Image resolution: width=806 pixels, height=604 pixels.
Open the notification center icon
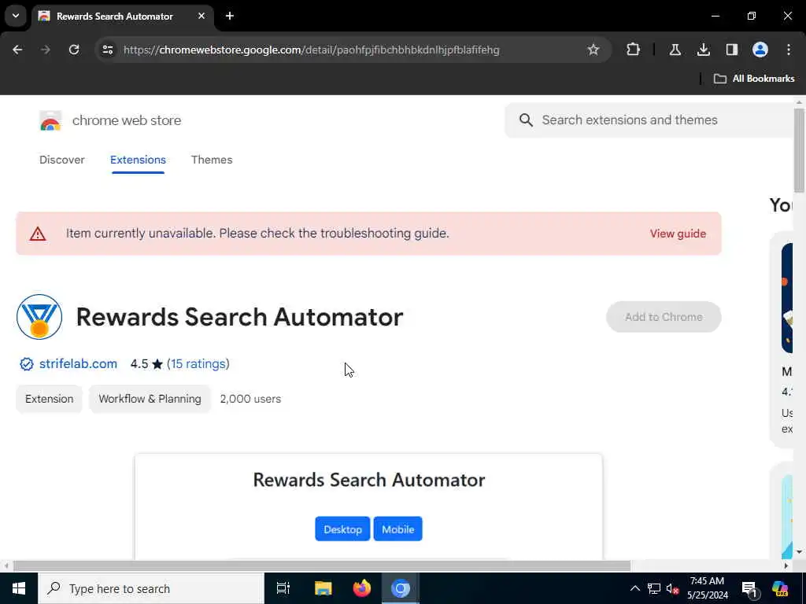coord(750,588)
